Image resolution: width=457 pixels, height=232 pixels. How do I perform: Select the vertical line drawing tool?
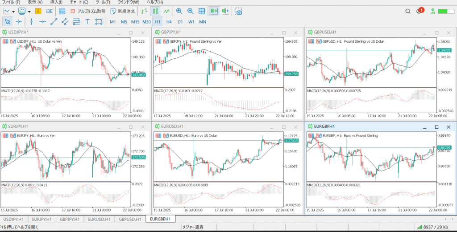click(32, 21)
